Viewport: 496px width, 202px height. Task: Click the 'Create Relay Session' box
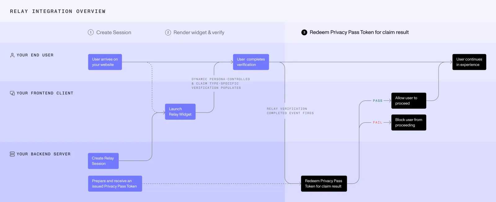click(103, 161)
